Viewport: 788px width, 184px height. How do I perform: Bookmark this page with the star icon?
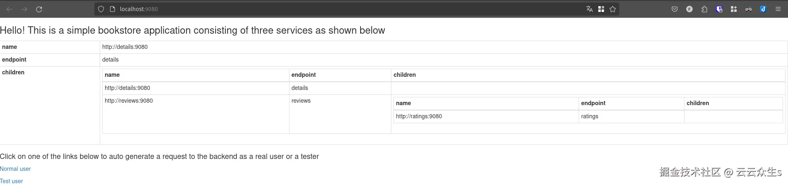click(613, 9)
